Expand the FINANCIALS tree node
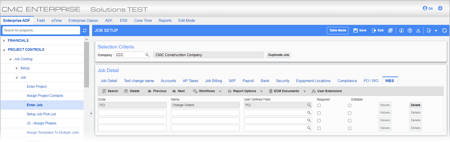The height and width of the screenshot is (142, 450). pos(4,41)
